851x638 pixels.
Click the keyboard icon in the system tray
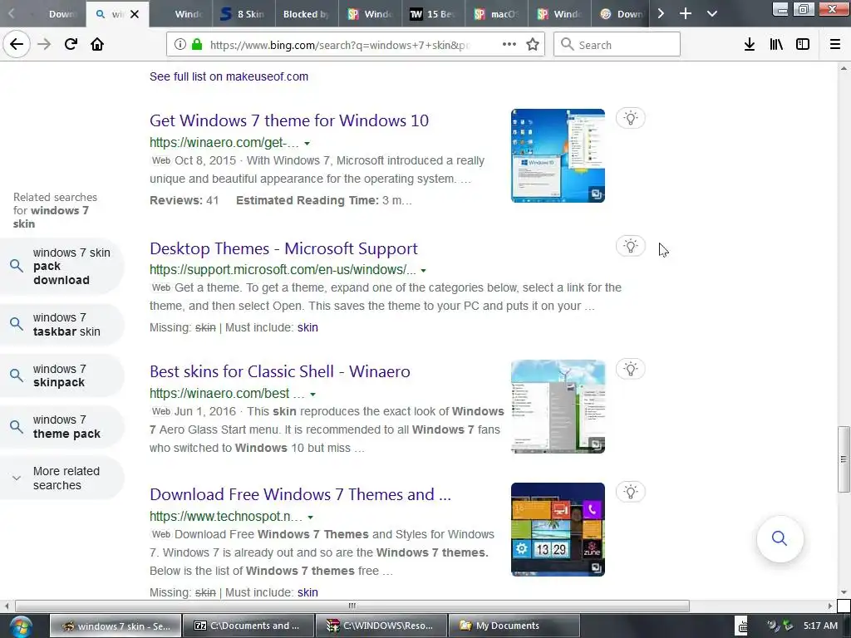[x=742, y=626]
